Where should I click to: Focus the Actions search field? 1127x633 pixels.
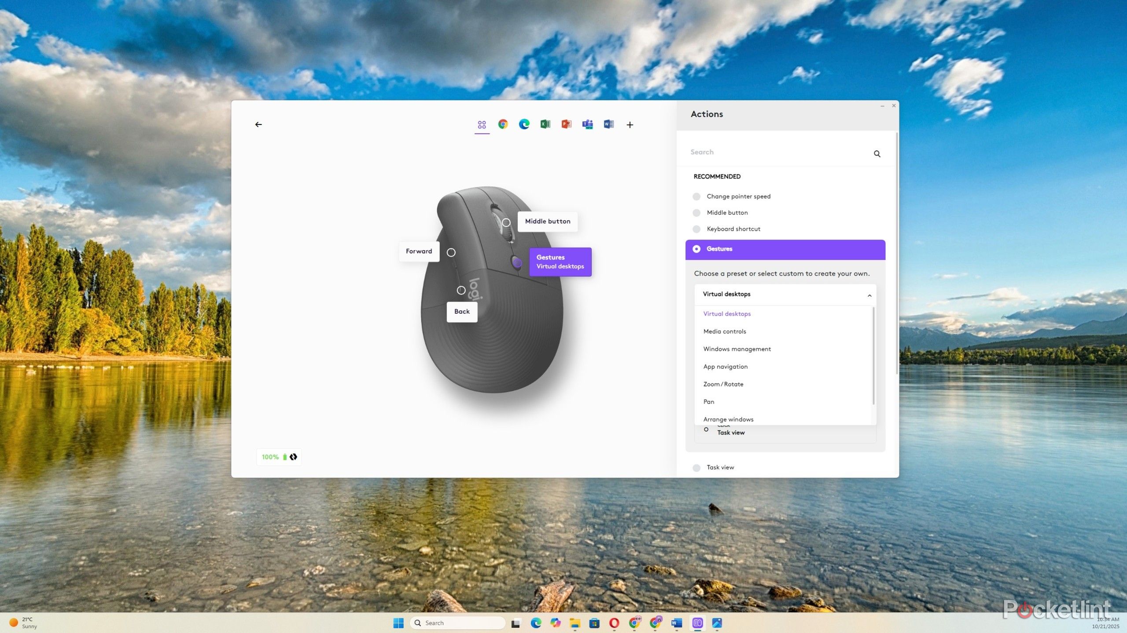click(x=778, y=152)
